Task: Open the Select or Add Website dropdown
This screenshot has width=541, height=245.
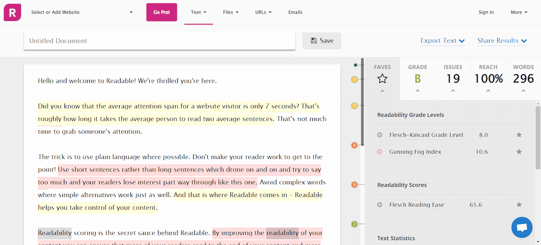Action: click(x=82, y=12)
